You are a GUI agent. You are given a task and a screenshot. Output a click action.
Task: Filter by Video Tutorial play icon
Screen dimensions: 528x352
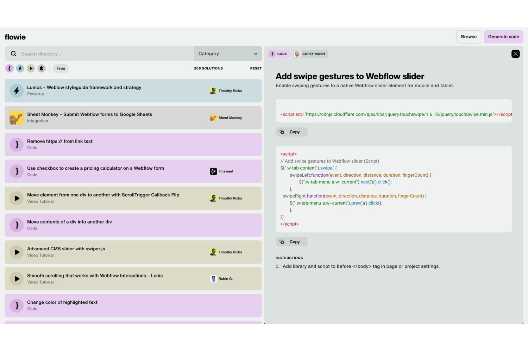tap(31, 68)
